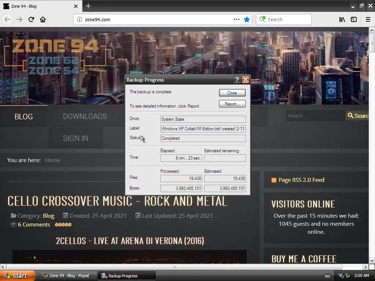This screenshot has width=375, height=281.
Task: Click the network connection tray icon
Action: tap(347, 276)
